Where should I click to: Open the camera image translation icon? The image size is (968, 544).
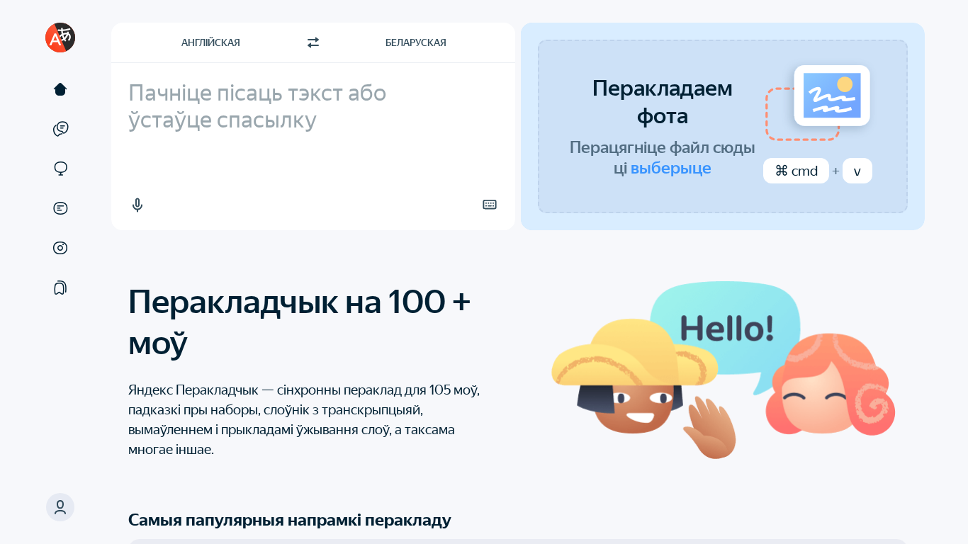[x=60, y=248]
